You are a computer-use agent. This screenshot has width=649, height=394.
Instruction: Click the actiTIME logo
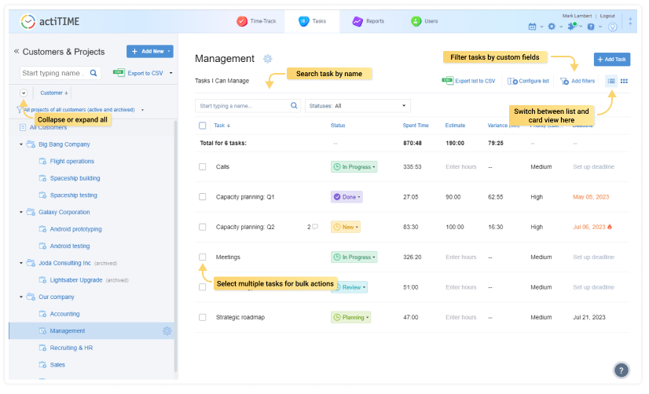click(49, 21)
